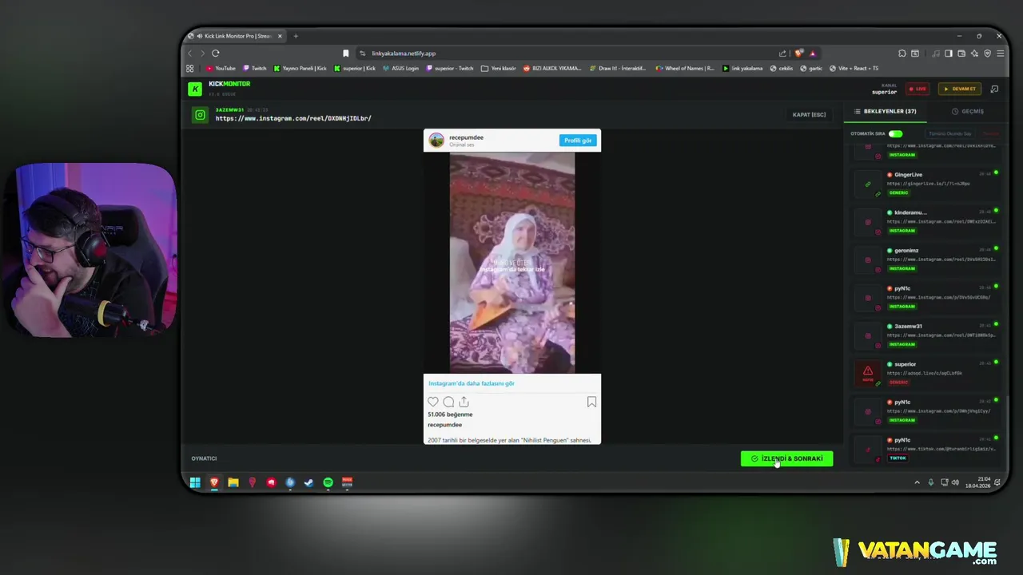This screenshot has height=575, width=1023.
Task: Open the Brave Wallet icon
Action: click(x=961, y=54)
